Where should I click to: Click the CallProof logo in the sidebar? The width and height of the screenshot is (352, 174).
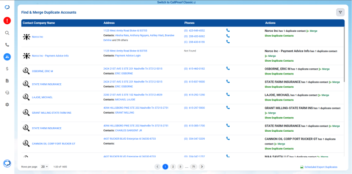7,7
